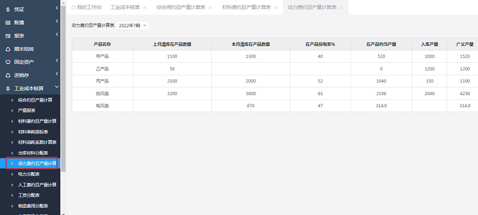Click the cell showing 670
The width and height of the screenshot is (478, 215).
pyautogui.click(x=251, y=106)
